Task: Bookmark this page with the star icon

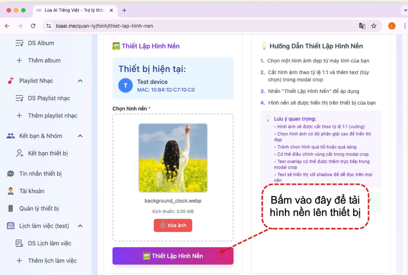Action: (x=374, y=26)
